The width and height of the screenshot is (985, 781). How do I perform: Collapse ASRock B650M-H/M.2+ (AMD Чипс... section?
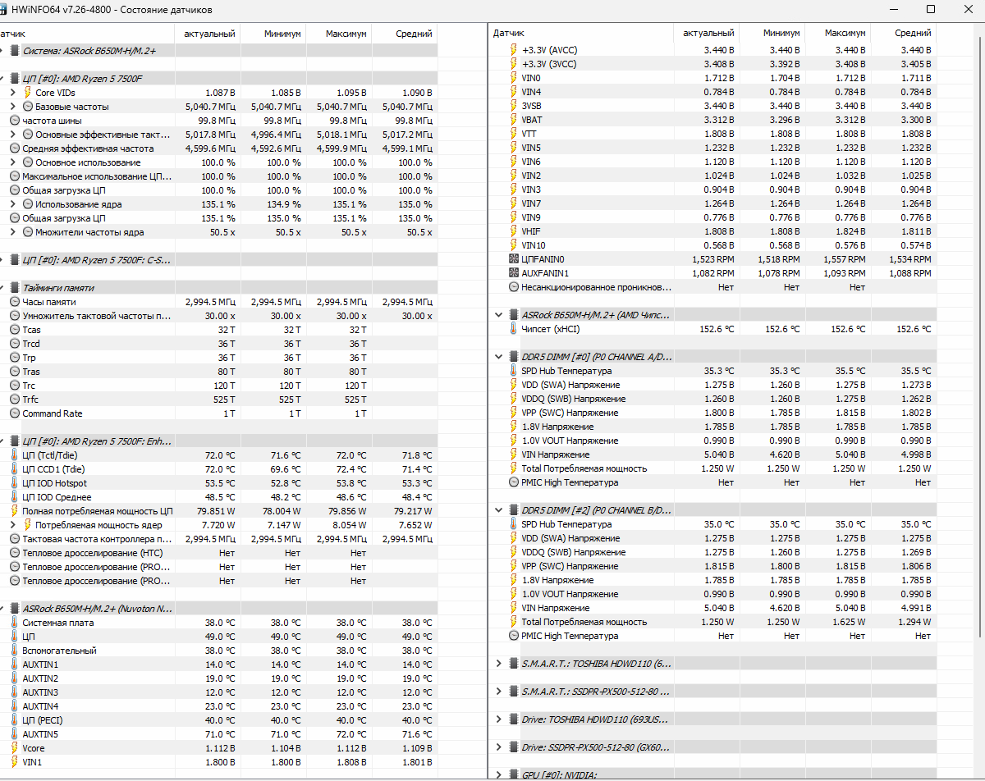click(499, 315)
